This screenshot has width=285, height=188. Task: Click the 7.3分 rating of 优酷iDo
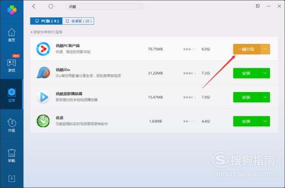[206, 73]
